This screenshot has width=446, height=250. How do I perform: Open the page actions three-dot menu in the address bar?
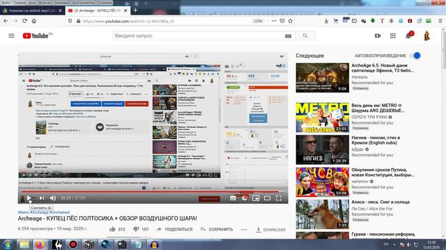(274, 21)
